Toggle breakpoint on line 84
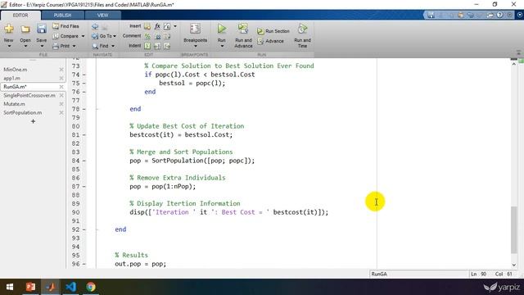Image resolution: width=524 pixels, height=295 pixels. click(84, 161)
